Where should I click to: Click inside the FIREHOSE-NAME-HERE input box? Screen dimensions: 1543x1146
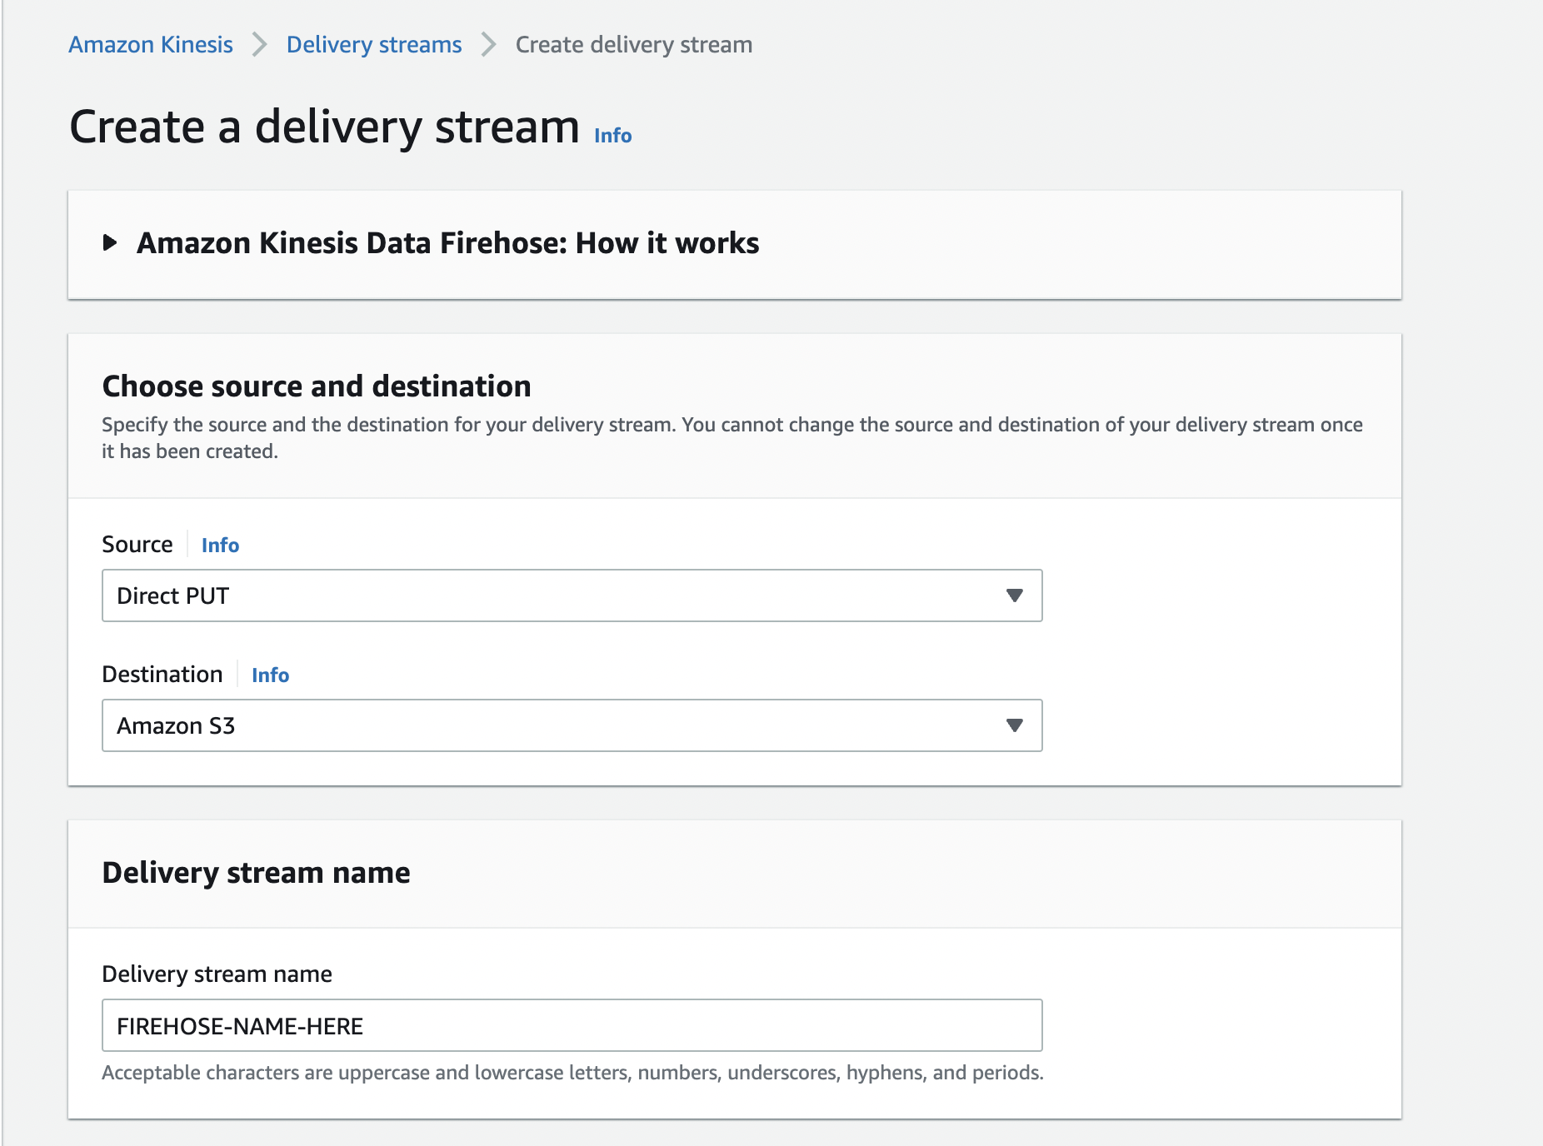tap(572, 1025)
